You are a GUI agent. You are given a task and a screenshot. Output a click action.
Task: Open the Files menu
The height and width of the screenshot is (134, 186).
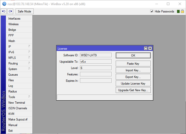(19, 80)
